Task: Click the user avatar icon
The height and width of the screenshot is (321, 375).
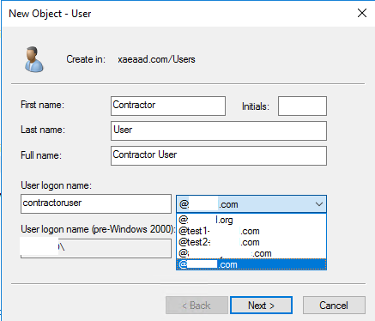Action: pyautogui.click(x=34, y=59)
